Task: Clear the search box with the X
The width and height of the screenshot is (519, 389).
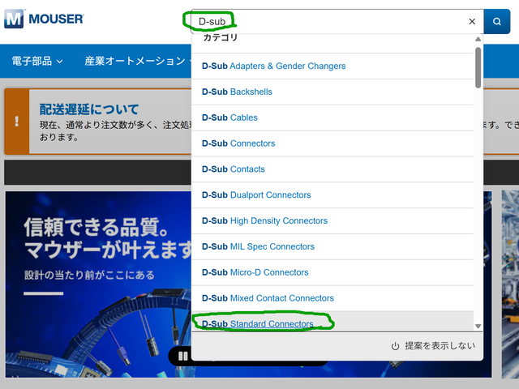Action: tap(472, 22)
